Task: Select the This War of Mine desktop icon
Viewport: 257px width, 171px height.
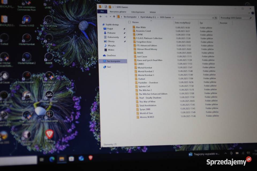Action: pos(48,21)
